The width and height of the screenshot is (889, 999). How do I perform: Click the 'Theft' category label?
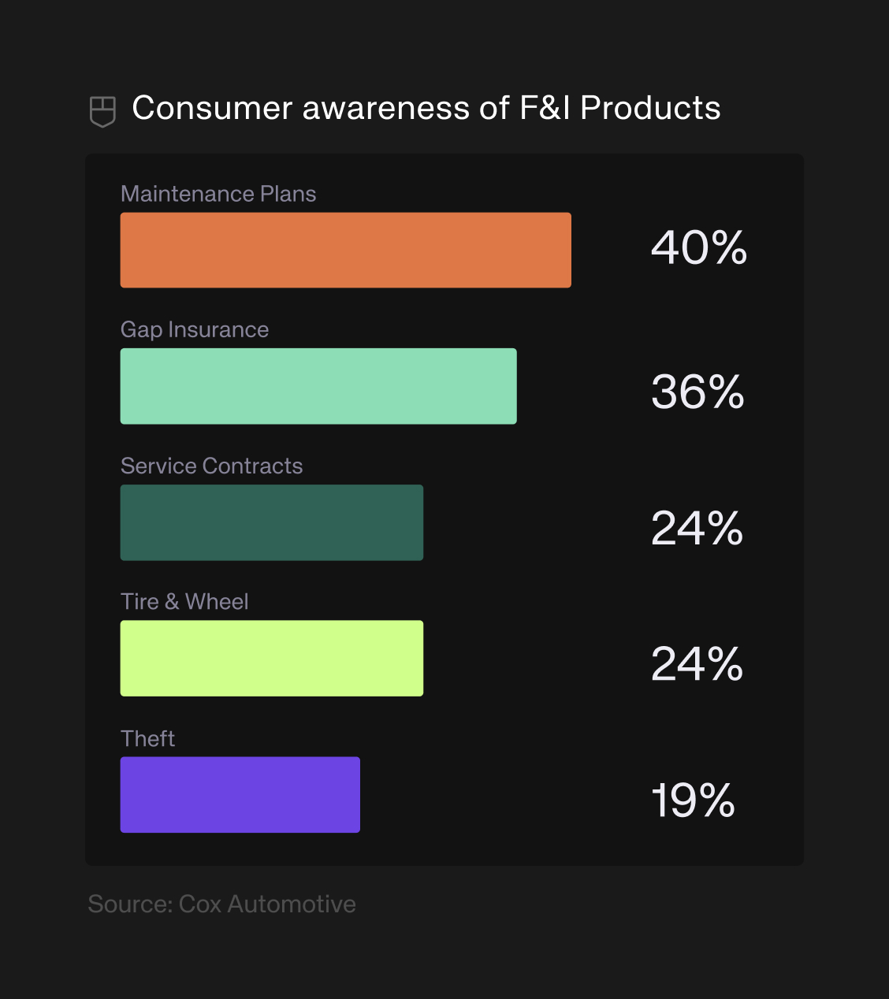coord(147,738)
